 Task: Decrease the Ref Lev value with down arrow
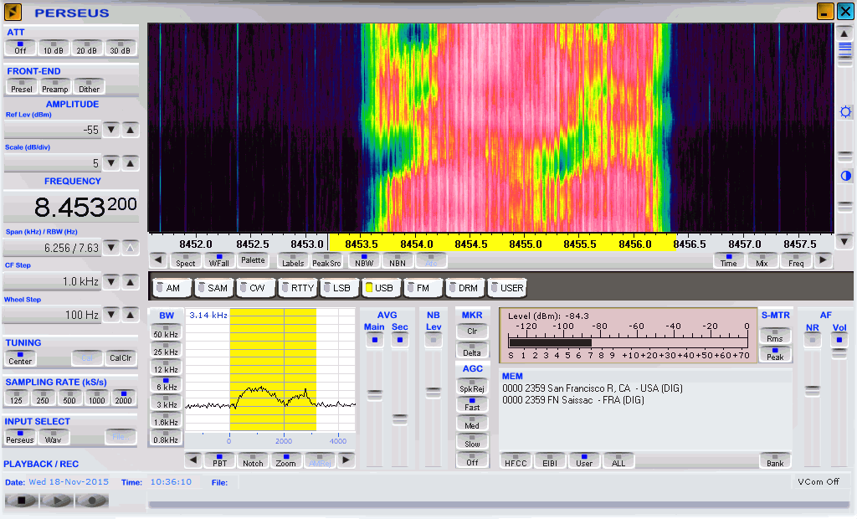pyautogui.click(x=111, y=130)
